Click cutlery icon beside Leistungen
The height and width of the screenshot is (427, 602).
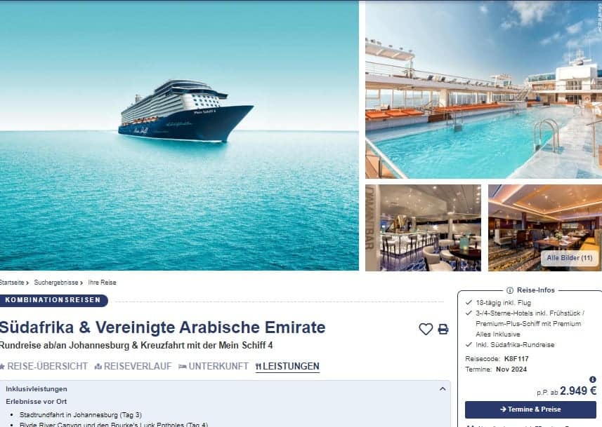tap(258, 367)
